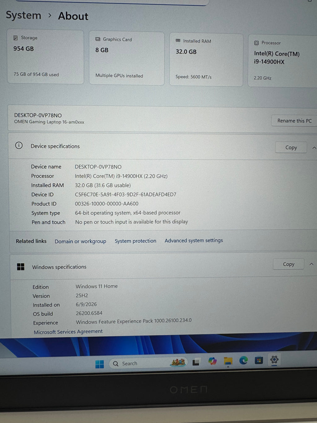Select '32.0 GB (31.6 GB usable)' text
The width and height of the screenshot is (317, 423).
tap(103, 185)
